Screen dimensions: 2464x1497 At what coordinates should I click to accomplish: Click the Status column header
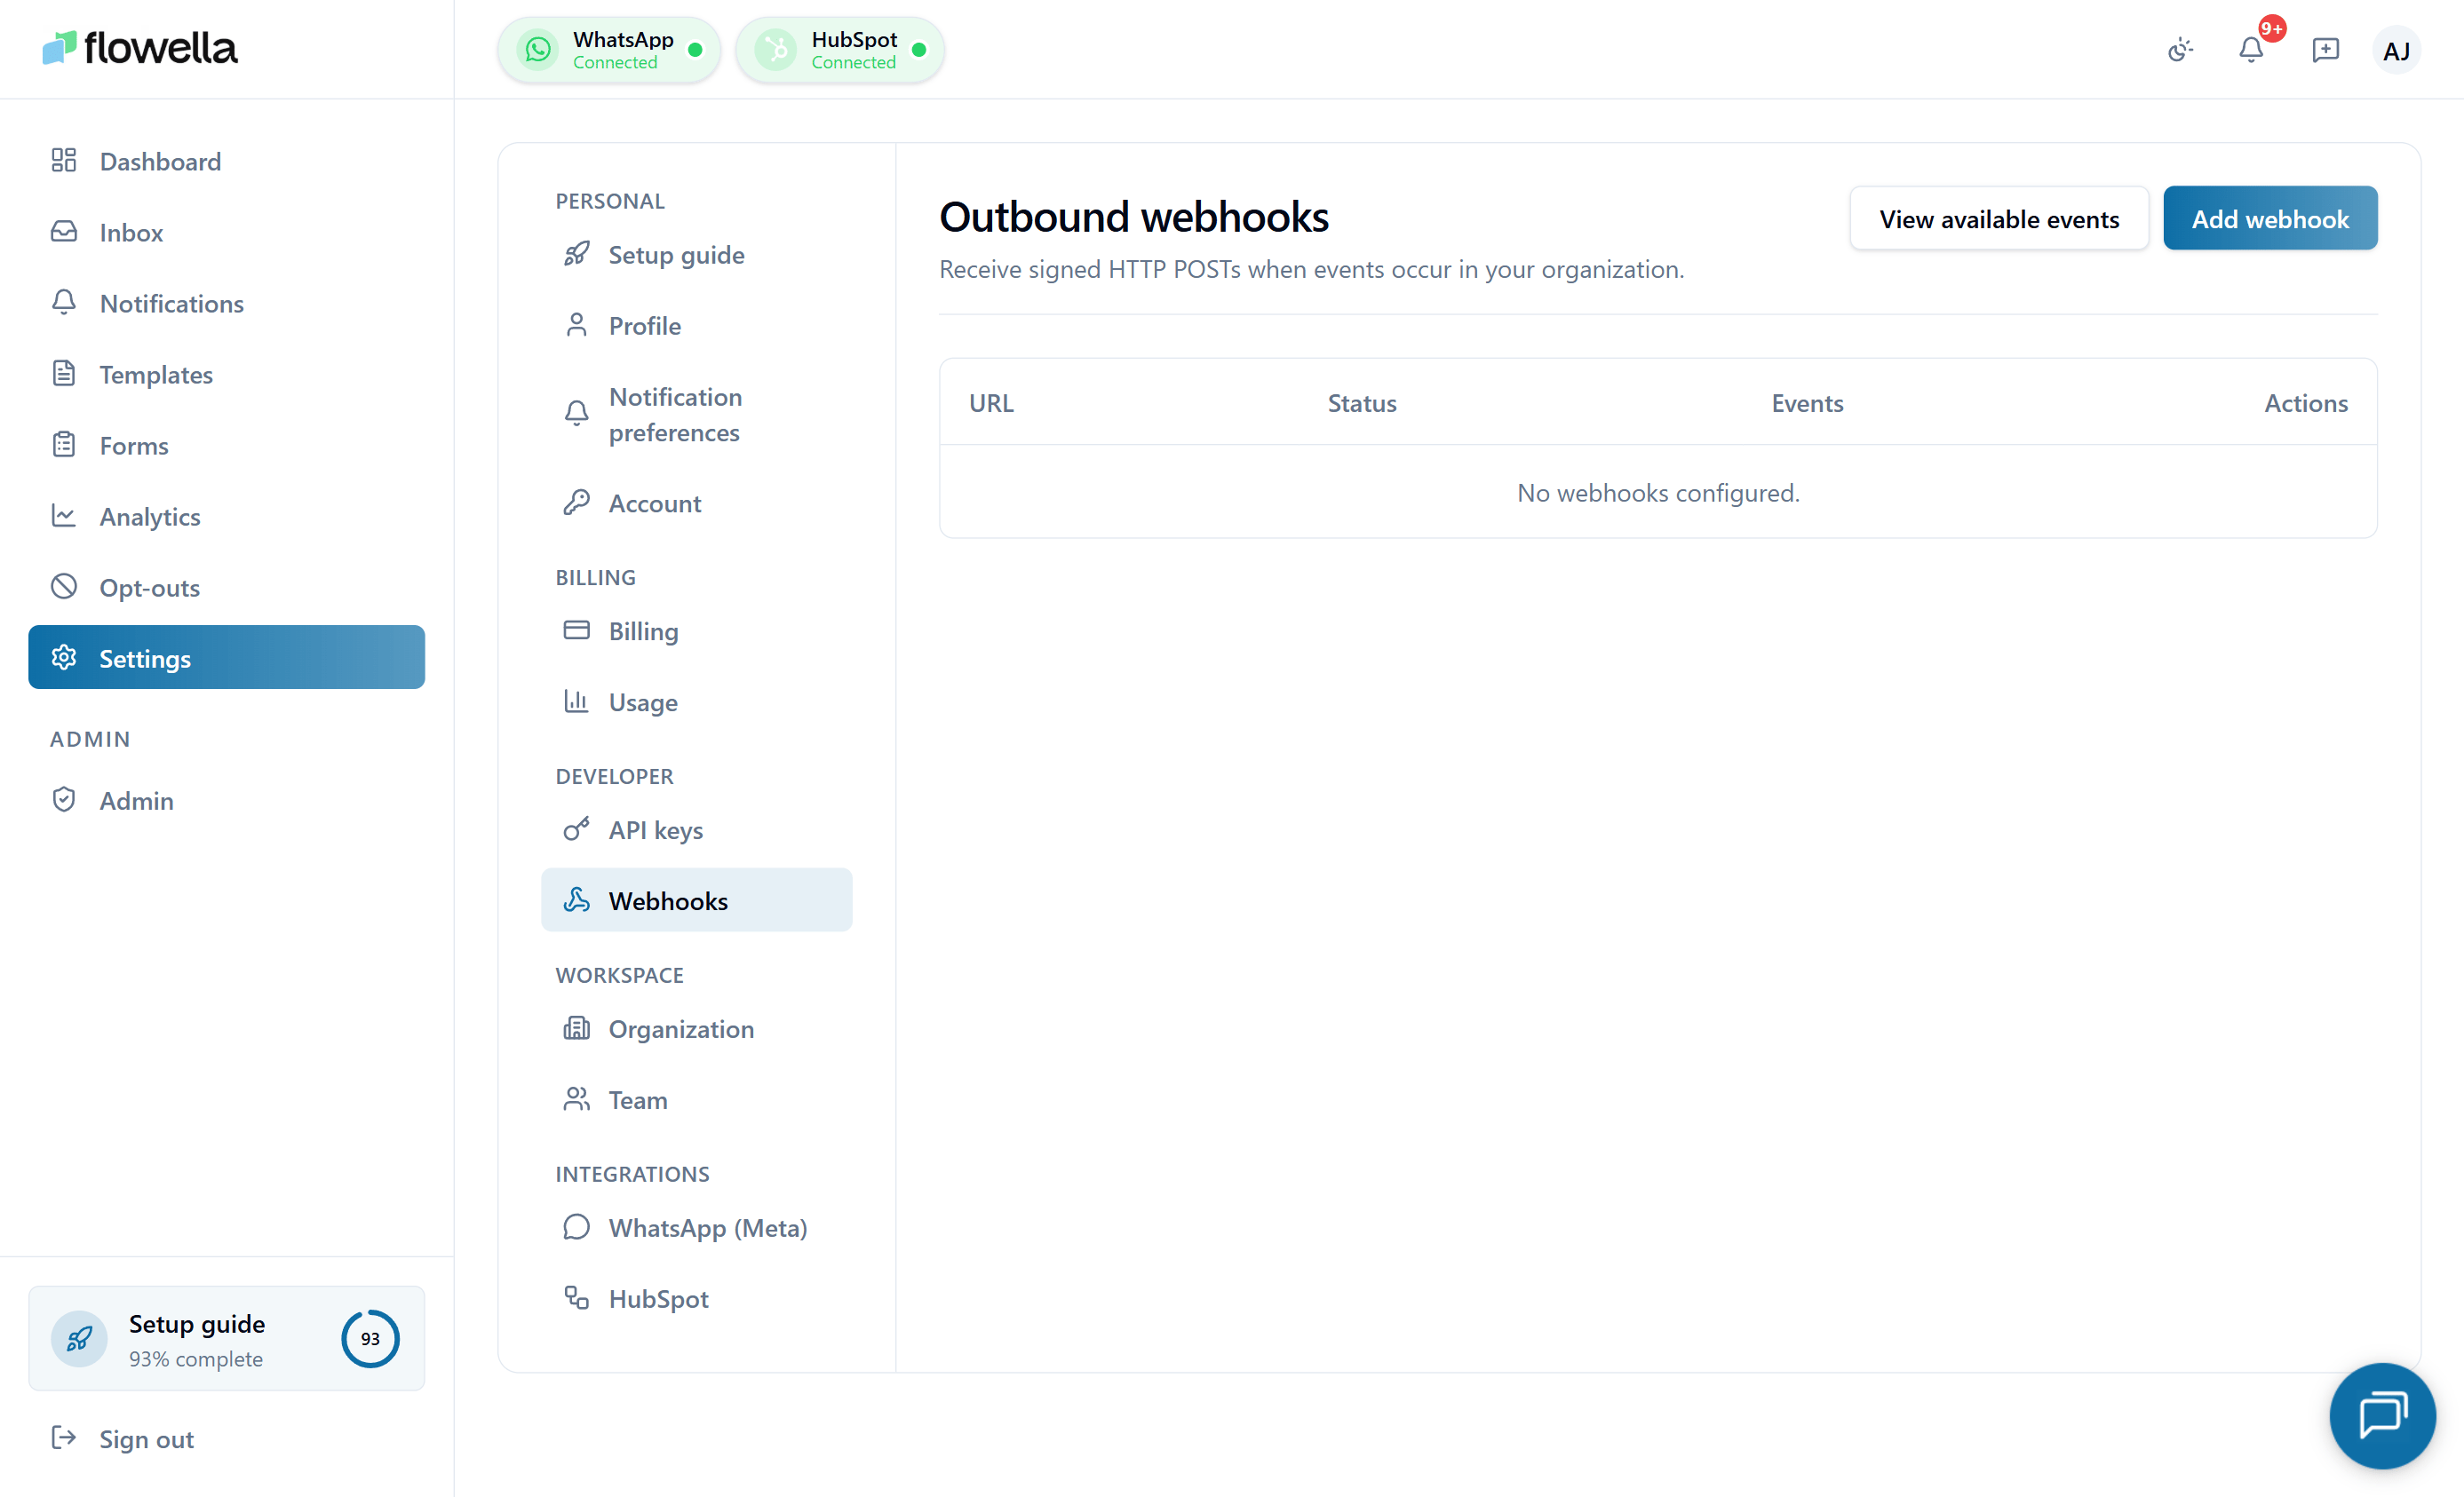point(1361,403)
